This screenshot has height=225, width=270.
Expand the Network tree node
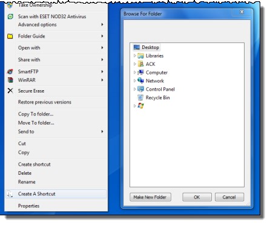click(x=135, y=80)
